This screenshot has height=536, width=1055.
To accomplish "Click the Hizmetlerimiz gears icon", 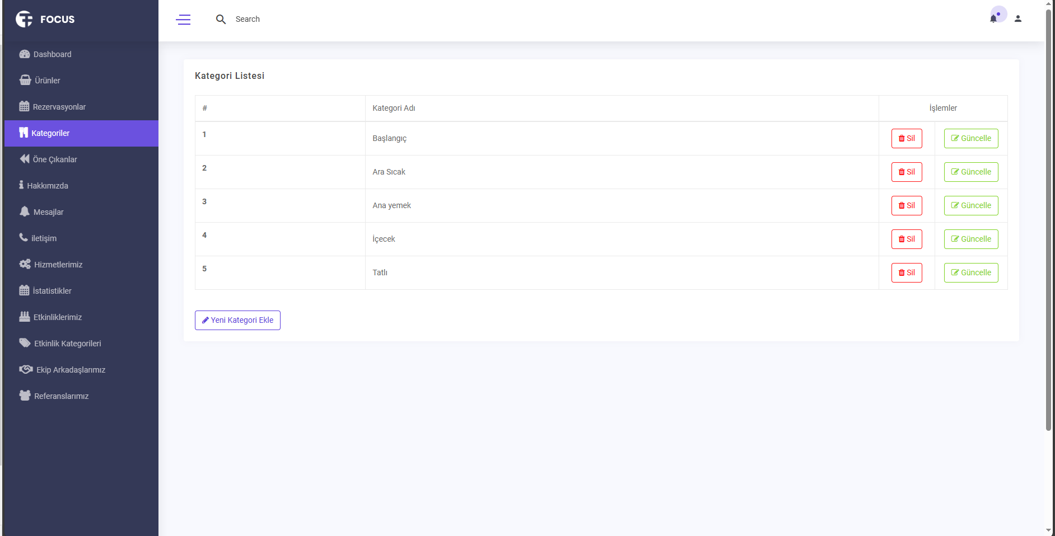I will [x=25, y=264].
